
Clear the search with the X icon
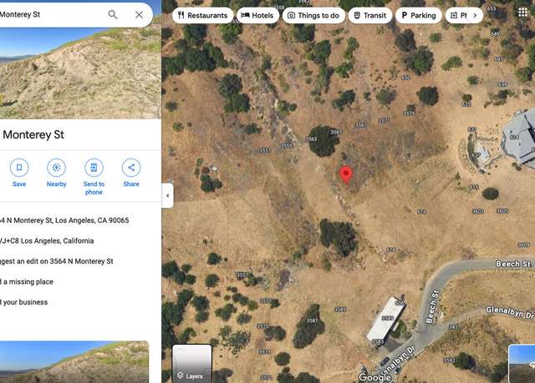click(x=139, y=15)
